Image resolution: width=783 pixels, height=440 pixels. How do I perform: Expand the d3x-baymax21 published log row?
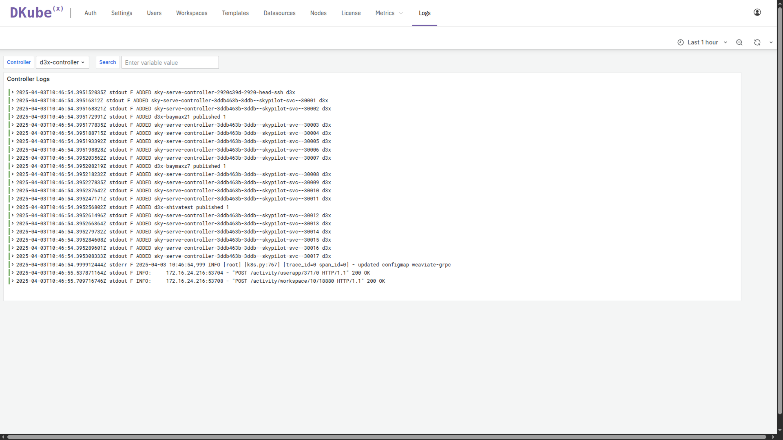tap(13, 117)
